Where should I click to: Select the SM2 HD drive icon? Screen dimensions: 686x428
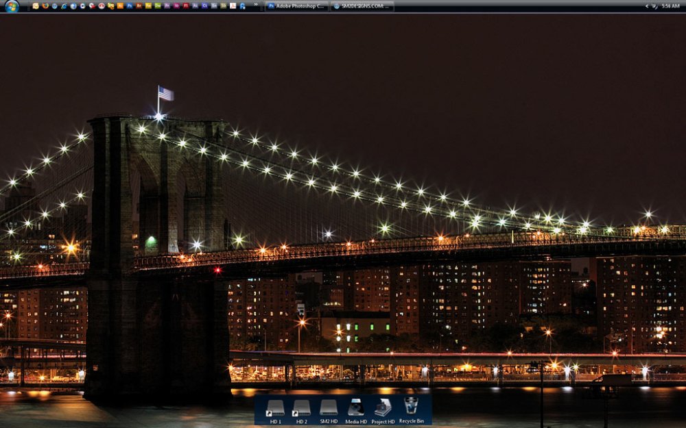(x=329, y=411)
